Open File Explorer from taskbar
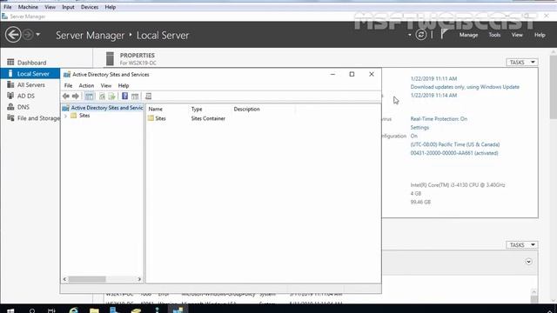This screenshot has width=557, height=313. coord(94,310)
